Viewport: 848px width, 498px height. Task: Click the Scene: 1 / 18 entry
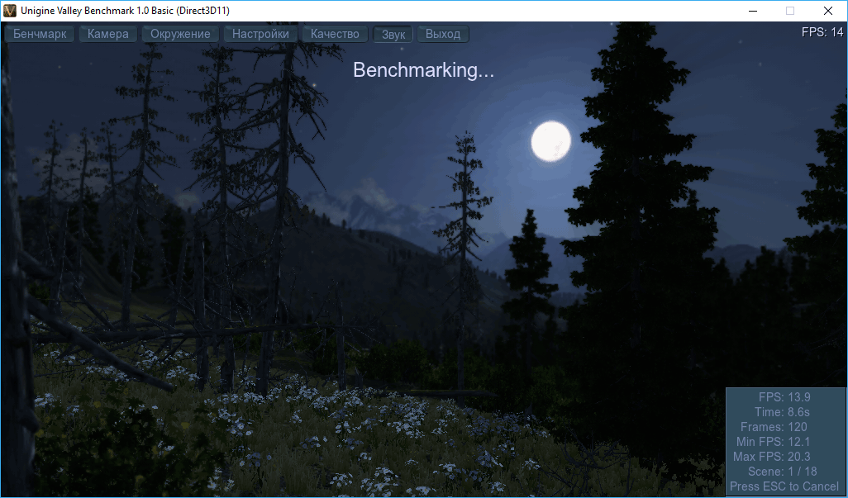click(x=783, y=472)
